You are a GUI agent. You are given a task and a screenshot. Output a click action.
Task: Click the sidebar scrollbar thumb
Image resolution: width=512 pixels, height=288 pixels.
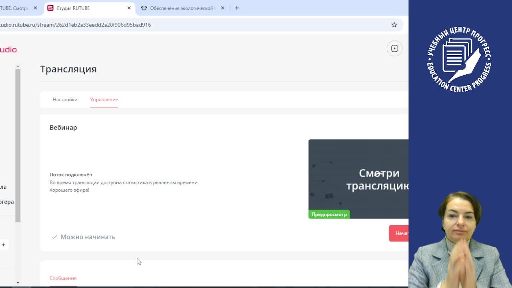[x=18, y=146]
